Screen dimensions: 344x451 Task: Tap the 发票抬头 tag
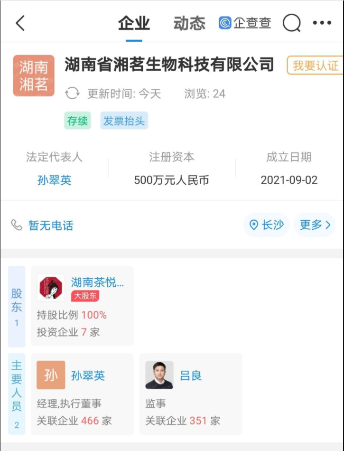coord(124,121)
